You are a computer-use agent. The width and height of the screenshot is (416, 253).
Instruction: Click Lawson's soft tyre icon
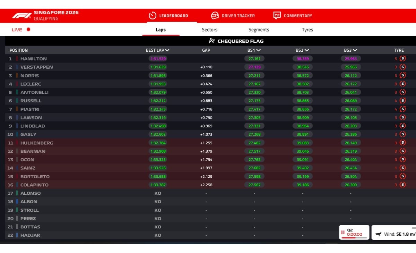coord(402,118)
